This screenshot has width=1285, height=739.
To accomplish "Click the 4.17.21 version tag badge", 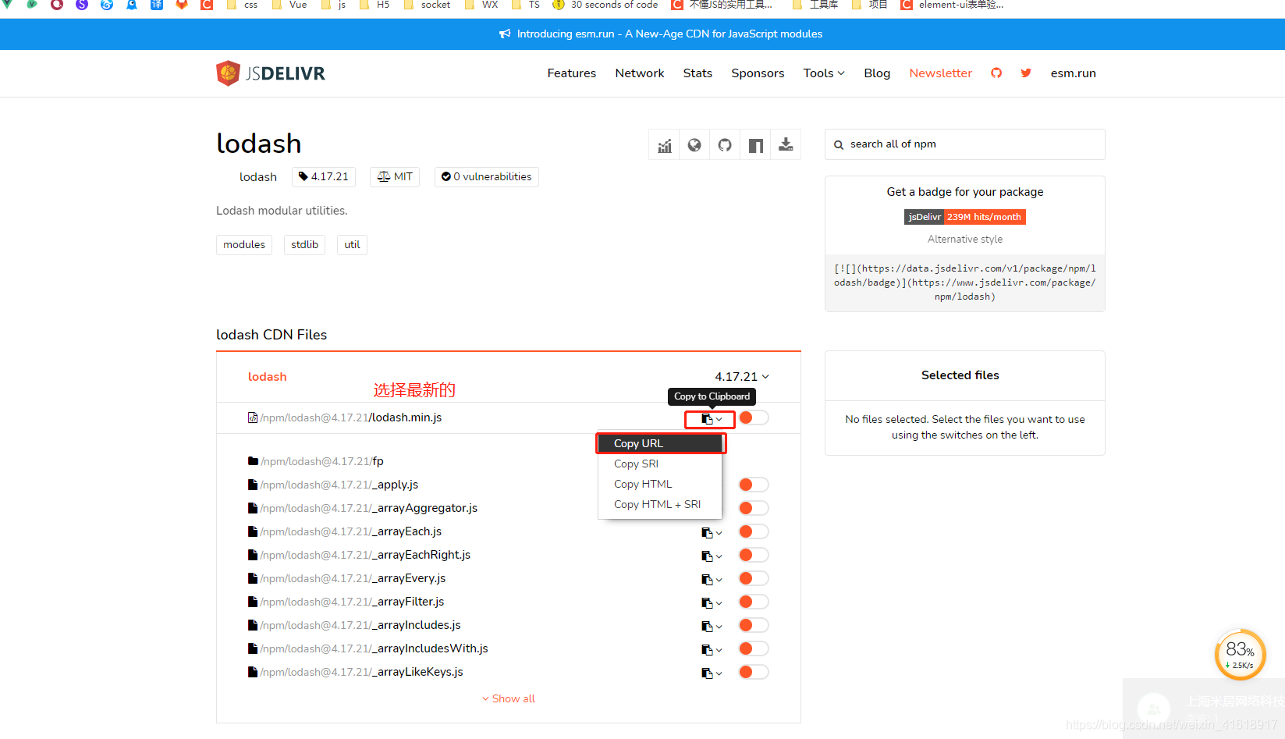I will [324, 177].
